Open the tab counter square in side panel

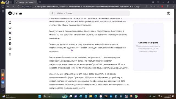(3, 6)
